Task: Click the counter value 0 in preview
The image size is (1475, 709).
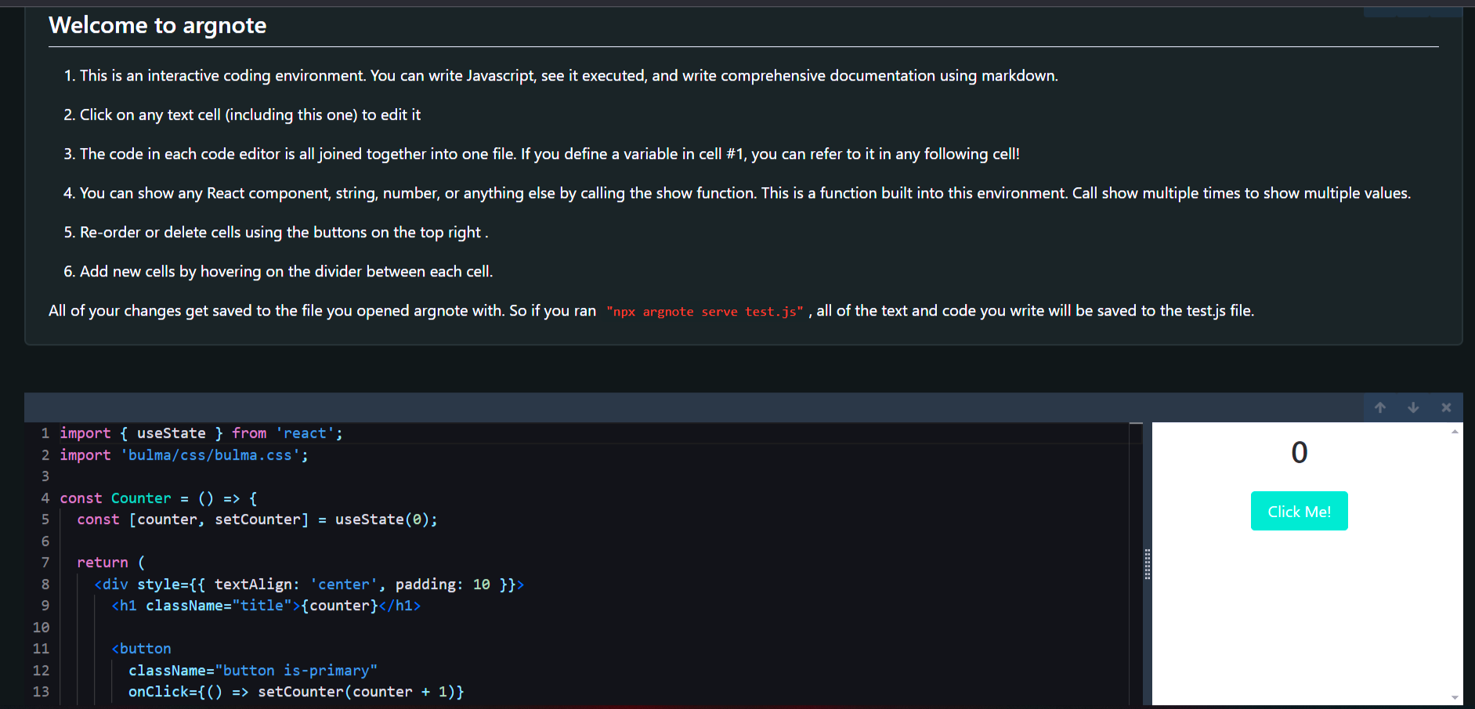Action: tap(1299, 453)
